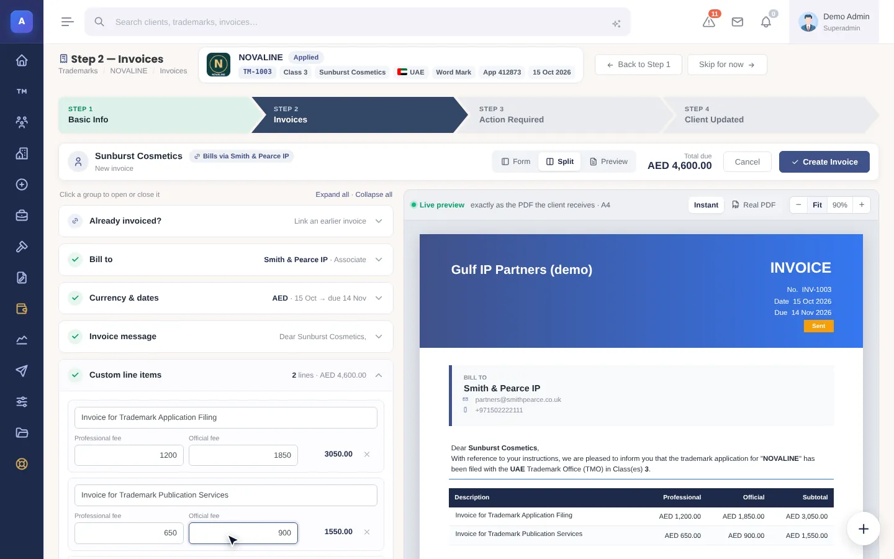Open the gavel sidebar icon
894x559 pixels.
point(22,247)
